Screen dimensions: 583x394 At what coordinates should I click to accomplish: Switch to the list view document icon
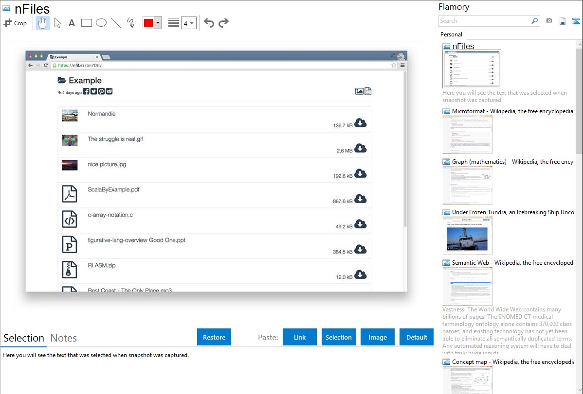pyautogui.click(x=368, y=91)
